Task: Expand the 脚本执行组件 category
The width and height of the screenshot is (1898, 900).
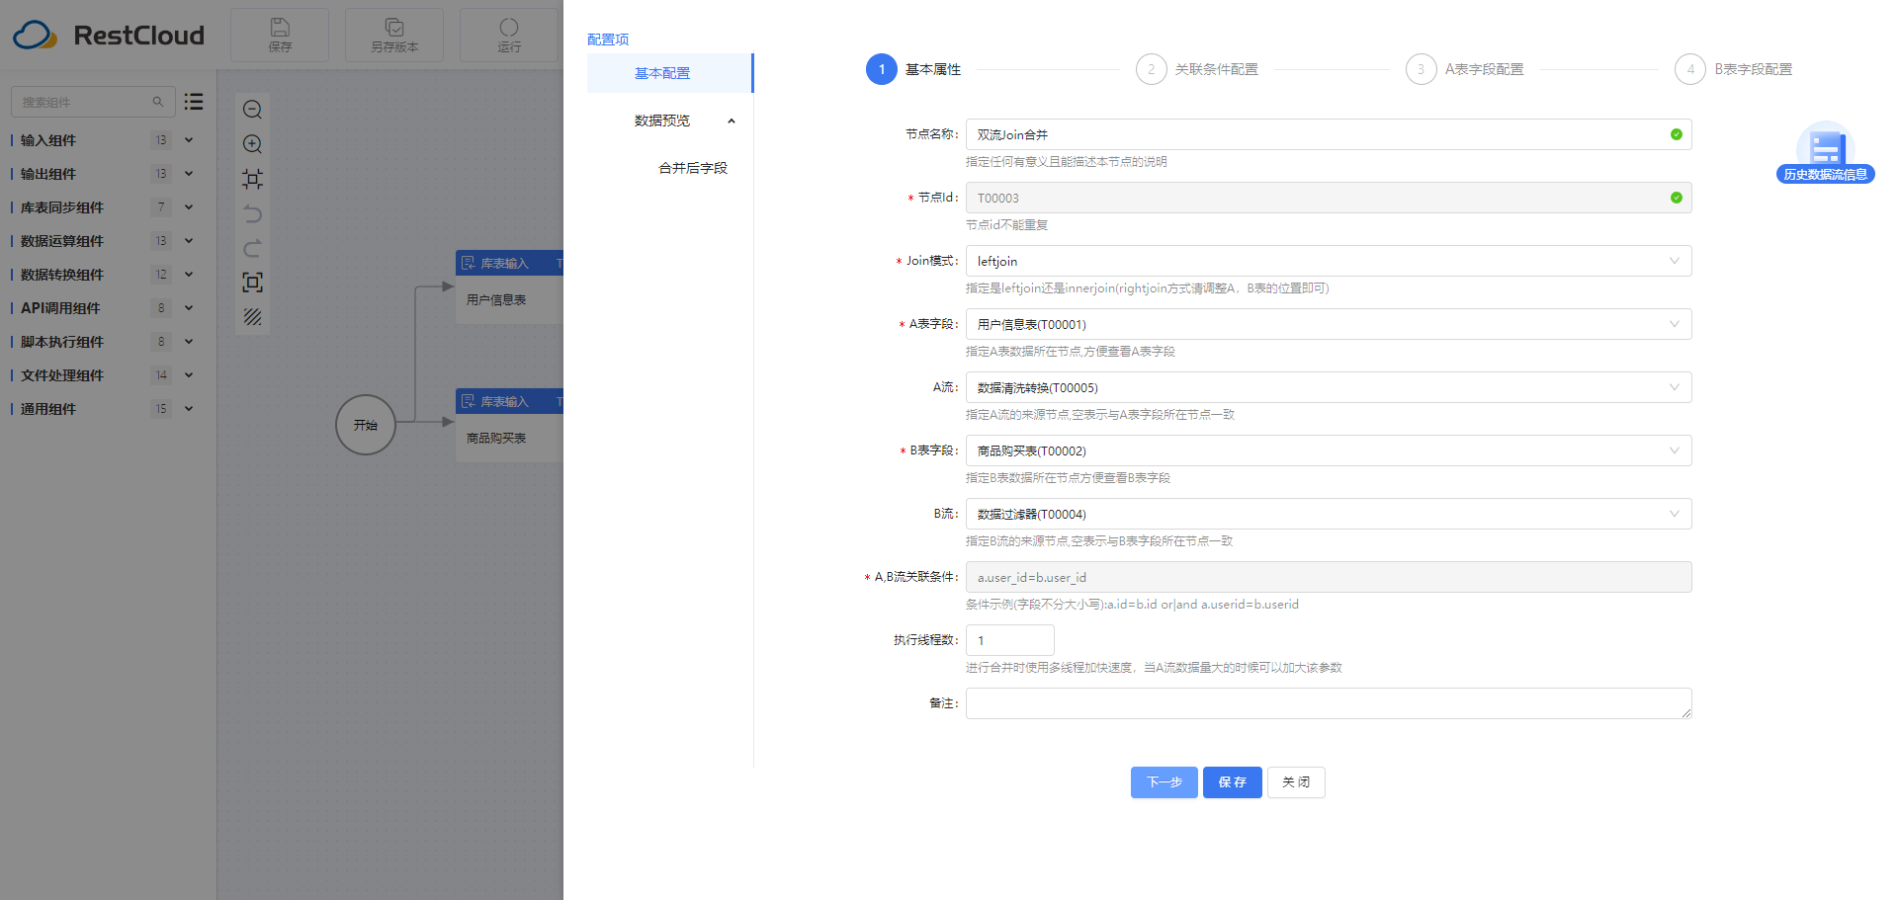Action: [189, 342]
